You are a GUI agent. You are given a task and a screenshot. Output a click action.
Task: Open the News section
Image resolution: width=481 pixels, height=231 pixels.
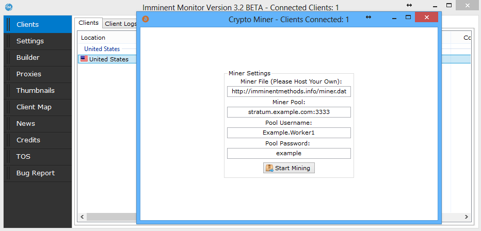[38, 123]
